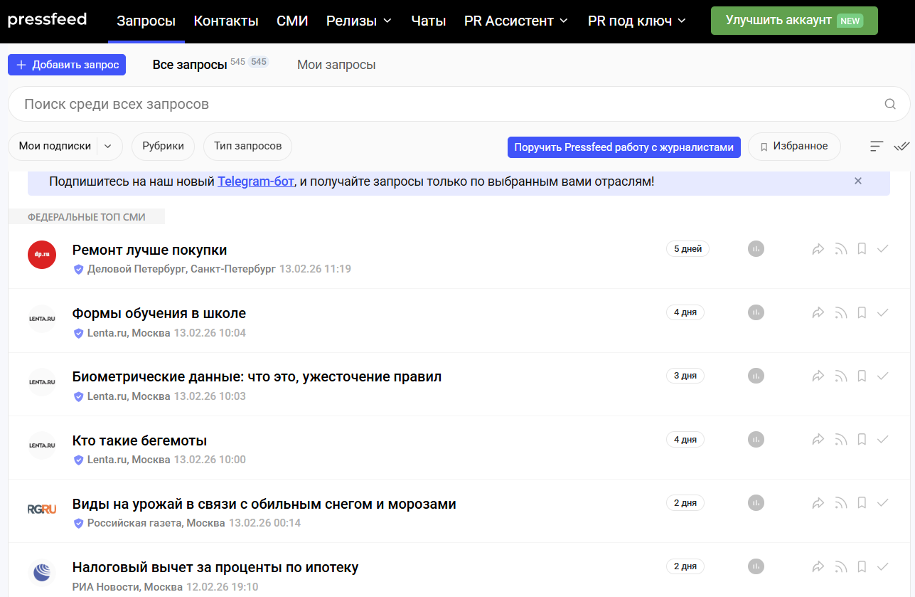This screenshot has height=597, width=915.
Task: Click the Добавить запрос button
Action: coord(67,65)
